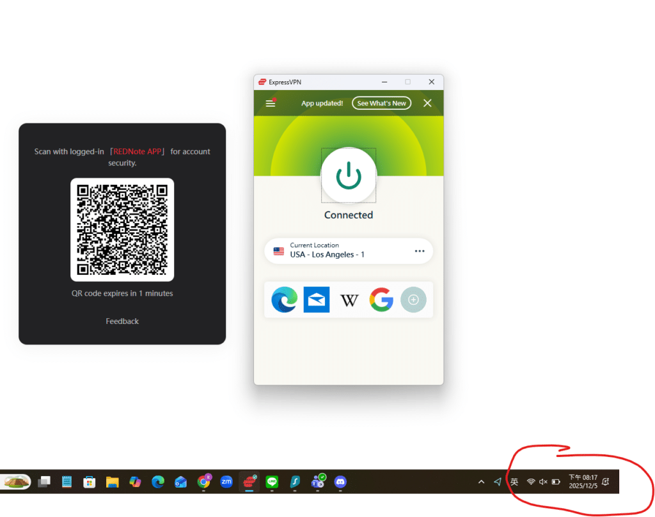Switch input language via 英 indicator
655x517 pixels.
(514, 482)
